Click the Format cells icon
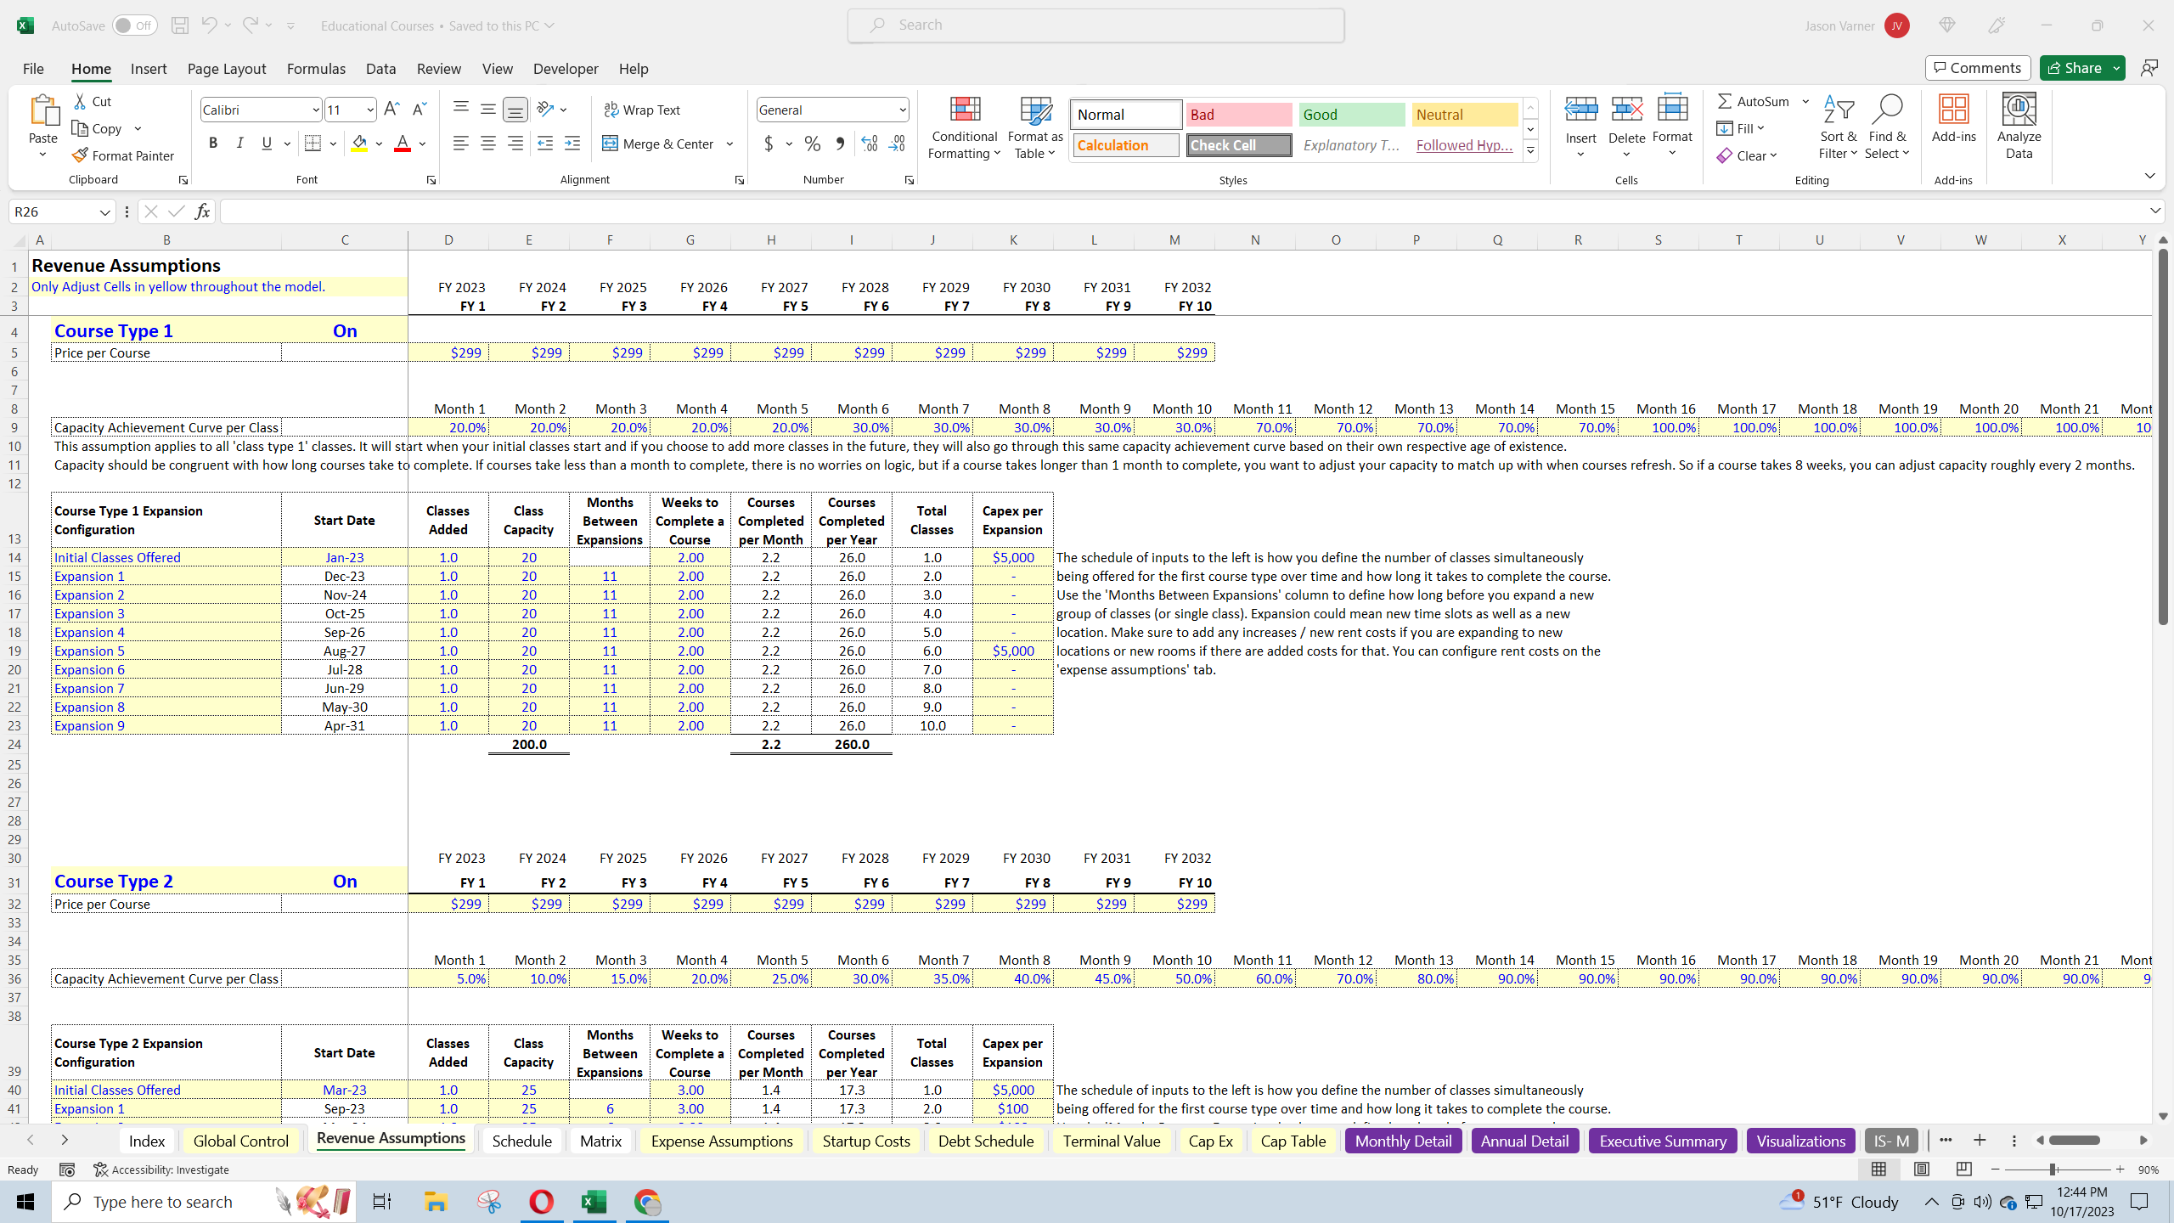 click(x=1672, y=110)
